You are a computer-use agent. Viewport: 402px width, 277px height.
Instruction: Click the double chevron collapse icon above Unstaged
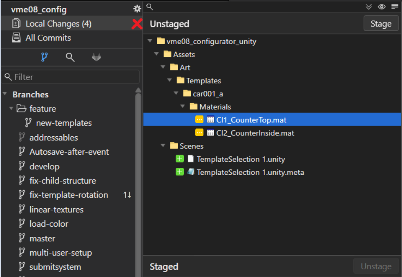coord(368,7)
